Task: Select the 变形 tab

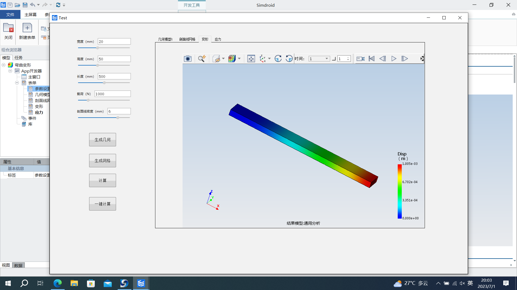Action: coord(205,39)
